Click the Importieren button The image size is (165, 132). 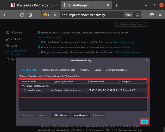tap(80, 115)
